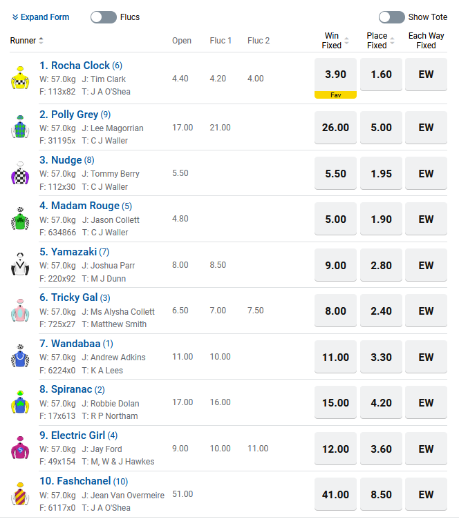Image resolution: width=459 pixels, height=519 pixels.
Task: Open the Spiranac runner link
Action: [x=71, y=389]
